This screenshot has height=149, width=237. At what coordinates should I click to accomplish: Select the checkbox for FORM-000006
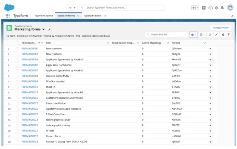17,65
